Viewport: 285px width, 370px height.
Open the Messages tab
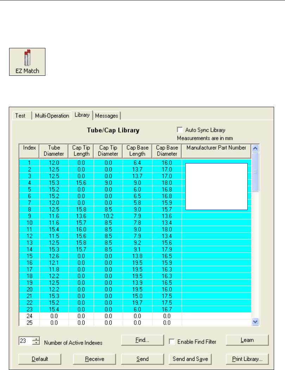pyautogui.click(x=107, y=116)
